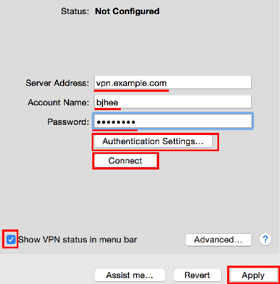Screen dimensions: 280x284
Task: Click the "Password:" label
Action: (68, 121)
